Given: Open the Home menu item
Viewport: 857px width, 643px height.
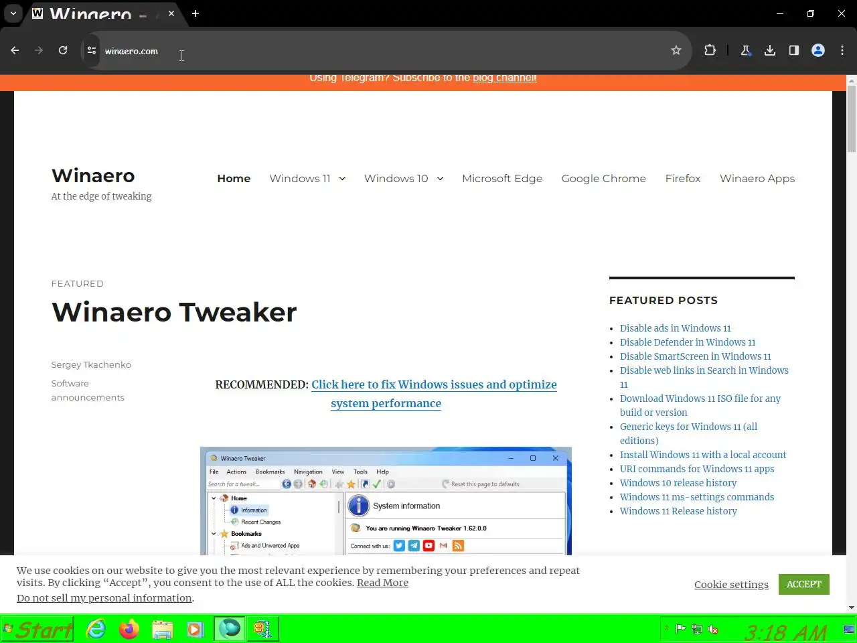Looking at the screenshot, I should 234,178.
